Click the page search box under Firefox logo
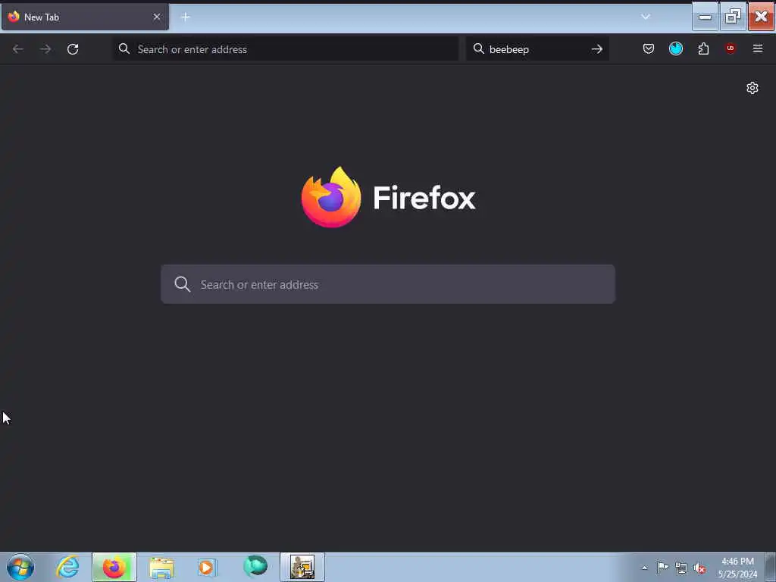The height and width of the screenshot is (582, 776). [388, 284]
